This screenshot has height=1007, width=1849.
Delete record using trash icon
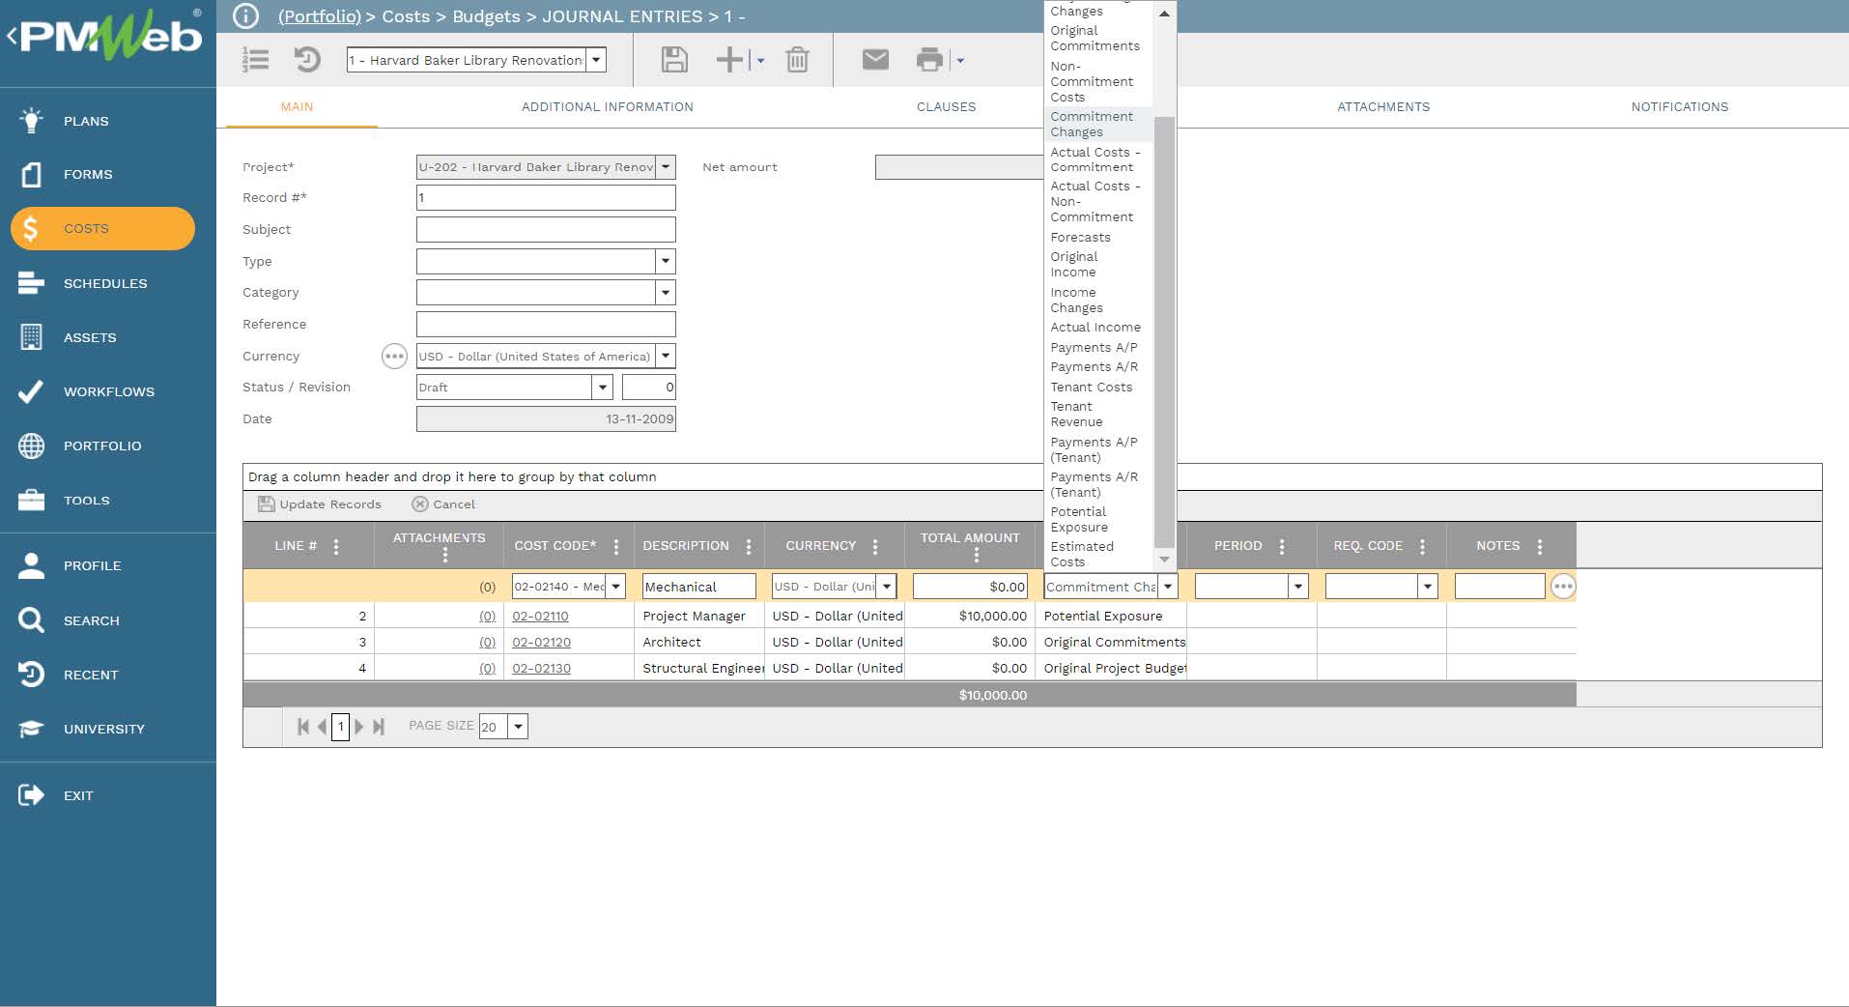(x=797, y=60)
